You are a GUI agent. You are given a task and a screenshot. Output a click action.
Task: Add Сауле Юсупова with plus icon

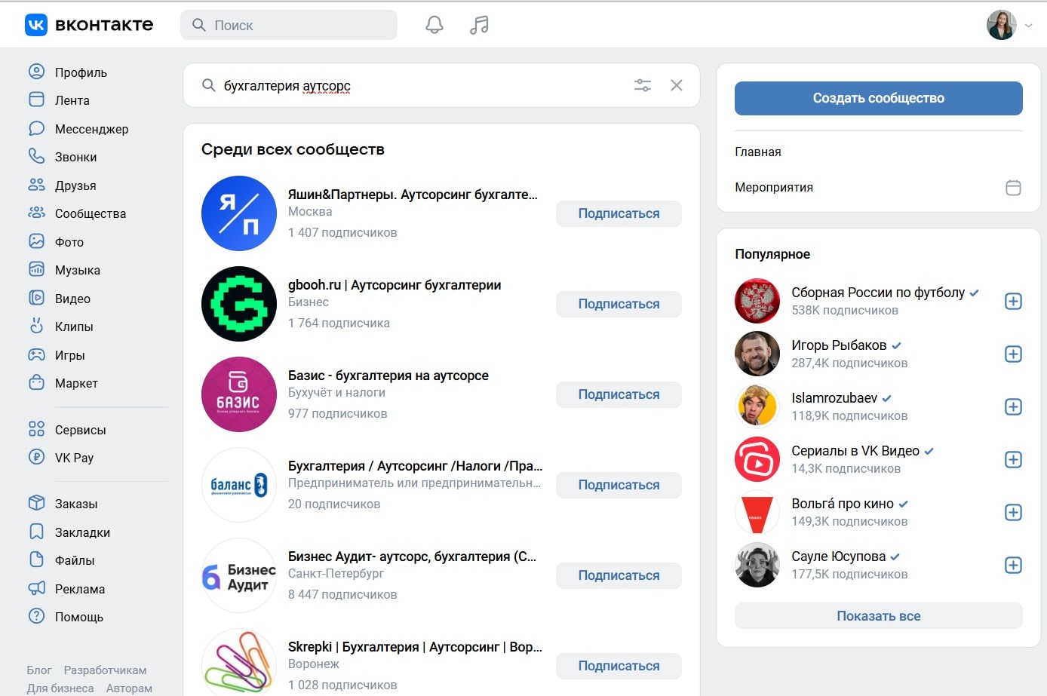(x=1014, y=566)
